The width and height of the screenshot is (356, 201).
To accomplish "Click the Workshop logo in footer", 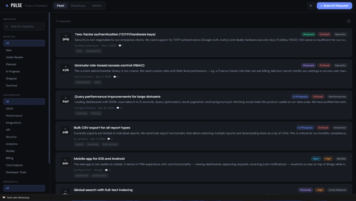I will [x=4, y=197].
